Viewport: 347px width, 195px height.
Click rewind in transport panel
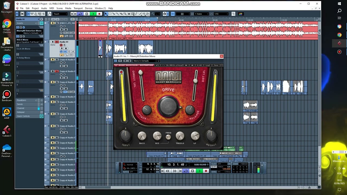click(x=168, y=171)
